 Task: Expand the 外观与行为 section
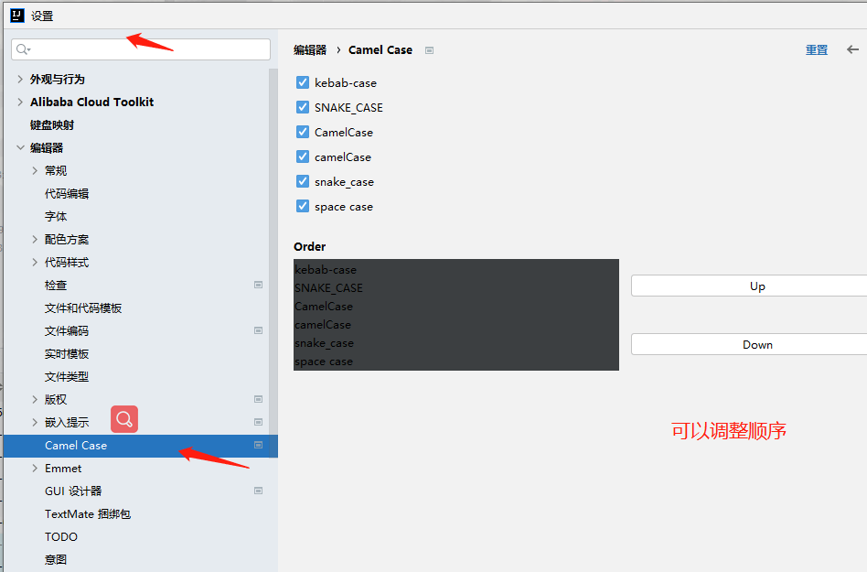point(20,79)
